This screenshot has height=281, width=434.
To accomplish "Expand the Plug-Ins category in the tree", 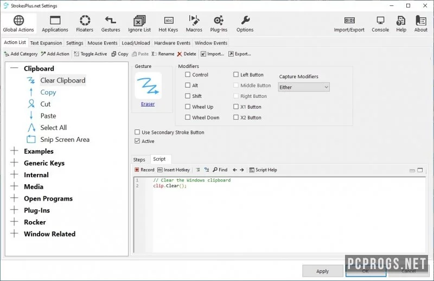I will pyautogui.click(x=14, y=210).
